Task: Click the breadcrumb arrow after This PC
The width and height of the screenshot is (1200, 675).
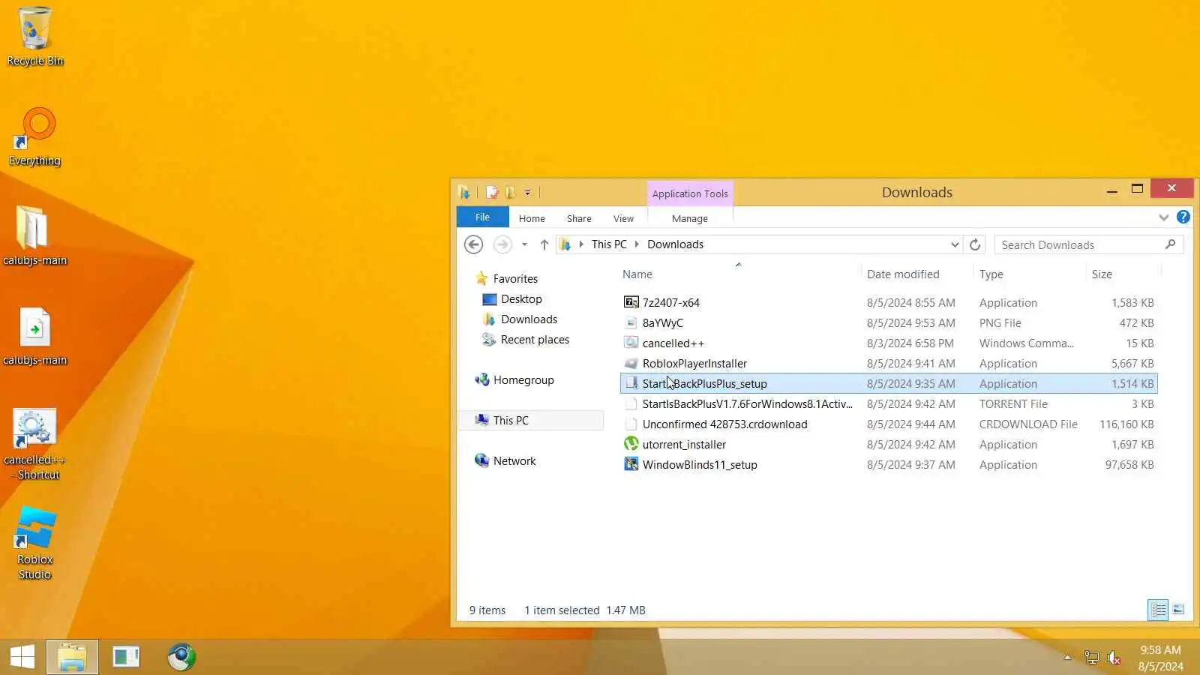Action: coord(637,244)
